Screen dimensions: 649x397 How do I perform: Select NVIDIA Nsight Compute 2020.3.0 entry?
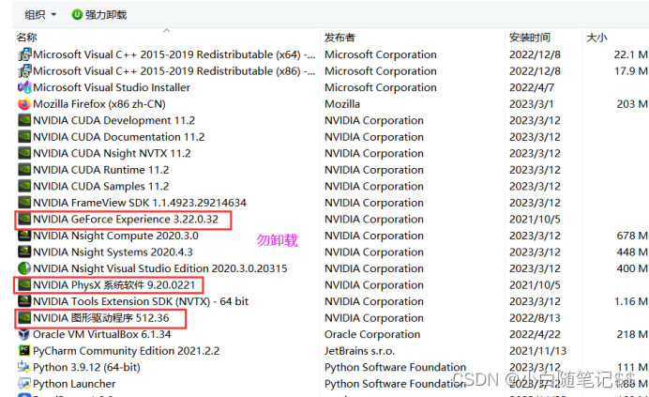(x=116, y=236)
